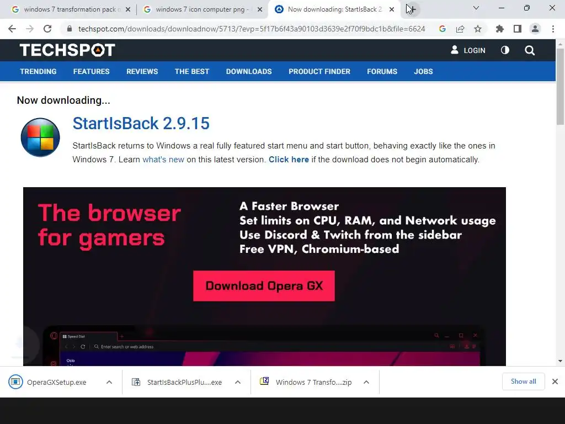Open the FEATURES menu

[91, 71]
